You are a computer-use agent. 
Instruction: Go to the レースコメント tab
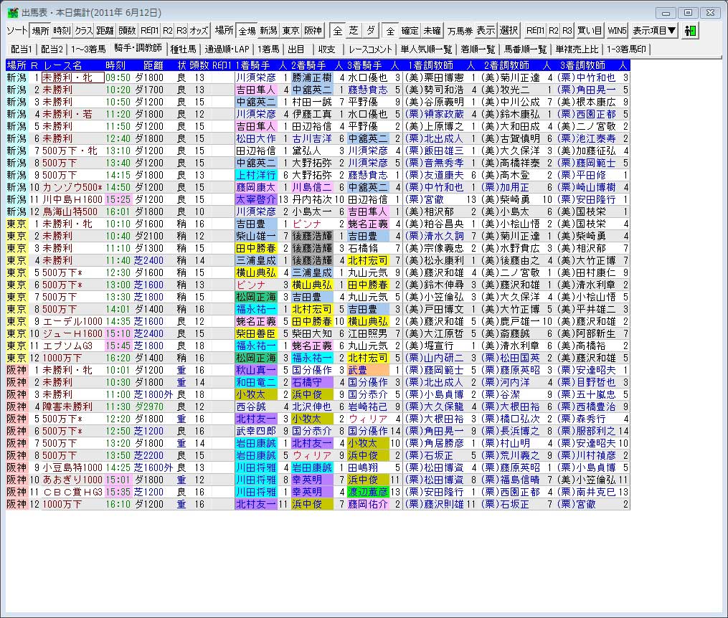coord(371,49)
